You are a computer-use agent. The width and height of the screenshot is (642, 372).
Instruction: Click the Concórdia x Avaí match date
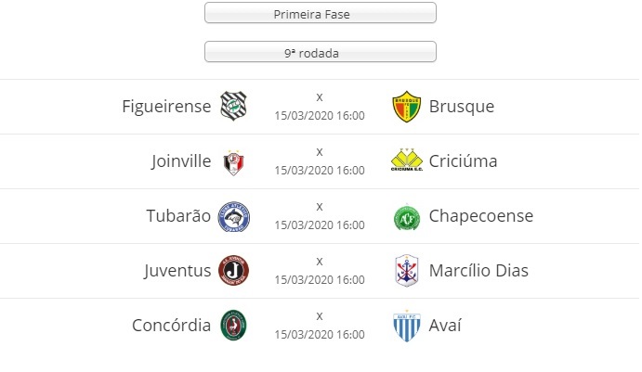coord(304,335)
